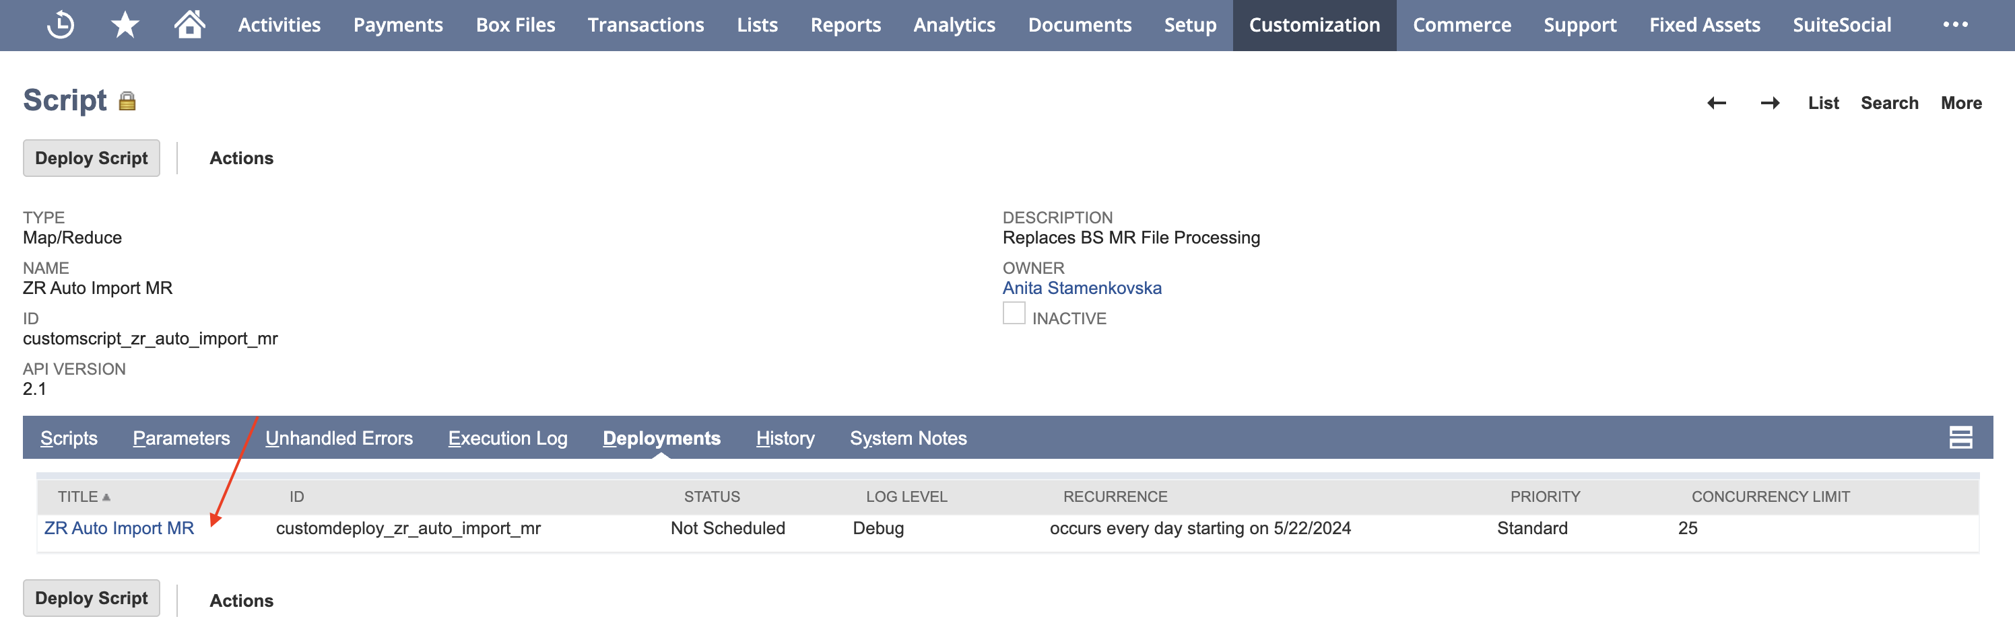The width and height of the screenshot is (2015, 627).
Task: Select the Standard priority cell
Action: tap(1531, 529)
